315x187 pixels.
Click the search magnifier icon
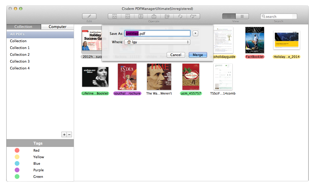[263, 16]
